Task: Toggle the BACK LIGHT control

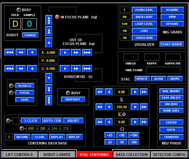Action: [x=144, y=17]
